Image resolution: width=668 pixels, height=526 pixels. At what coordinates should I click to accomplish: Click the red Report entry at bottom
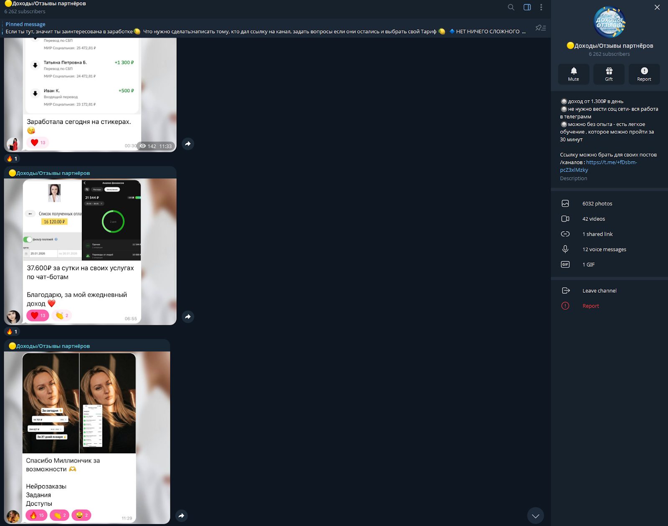coord(590,306)
